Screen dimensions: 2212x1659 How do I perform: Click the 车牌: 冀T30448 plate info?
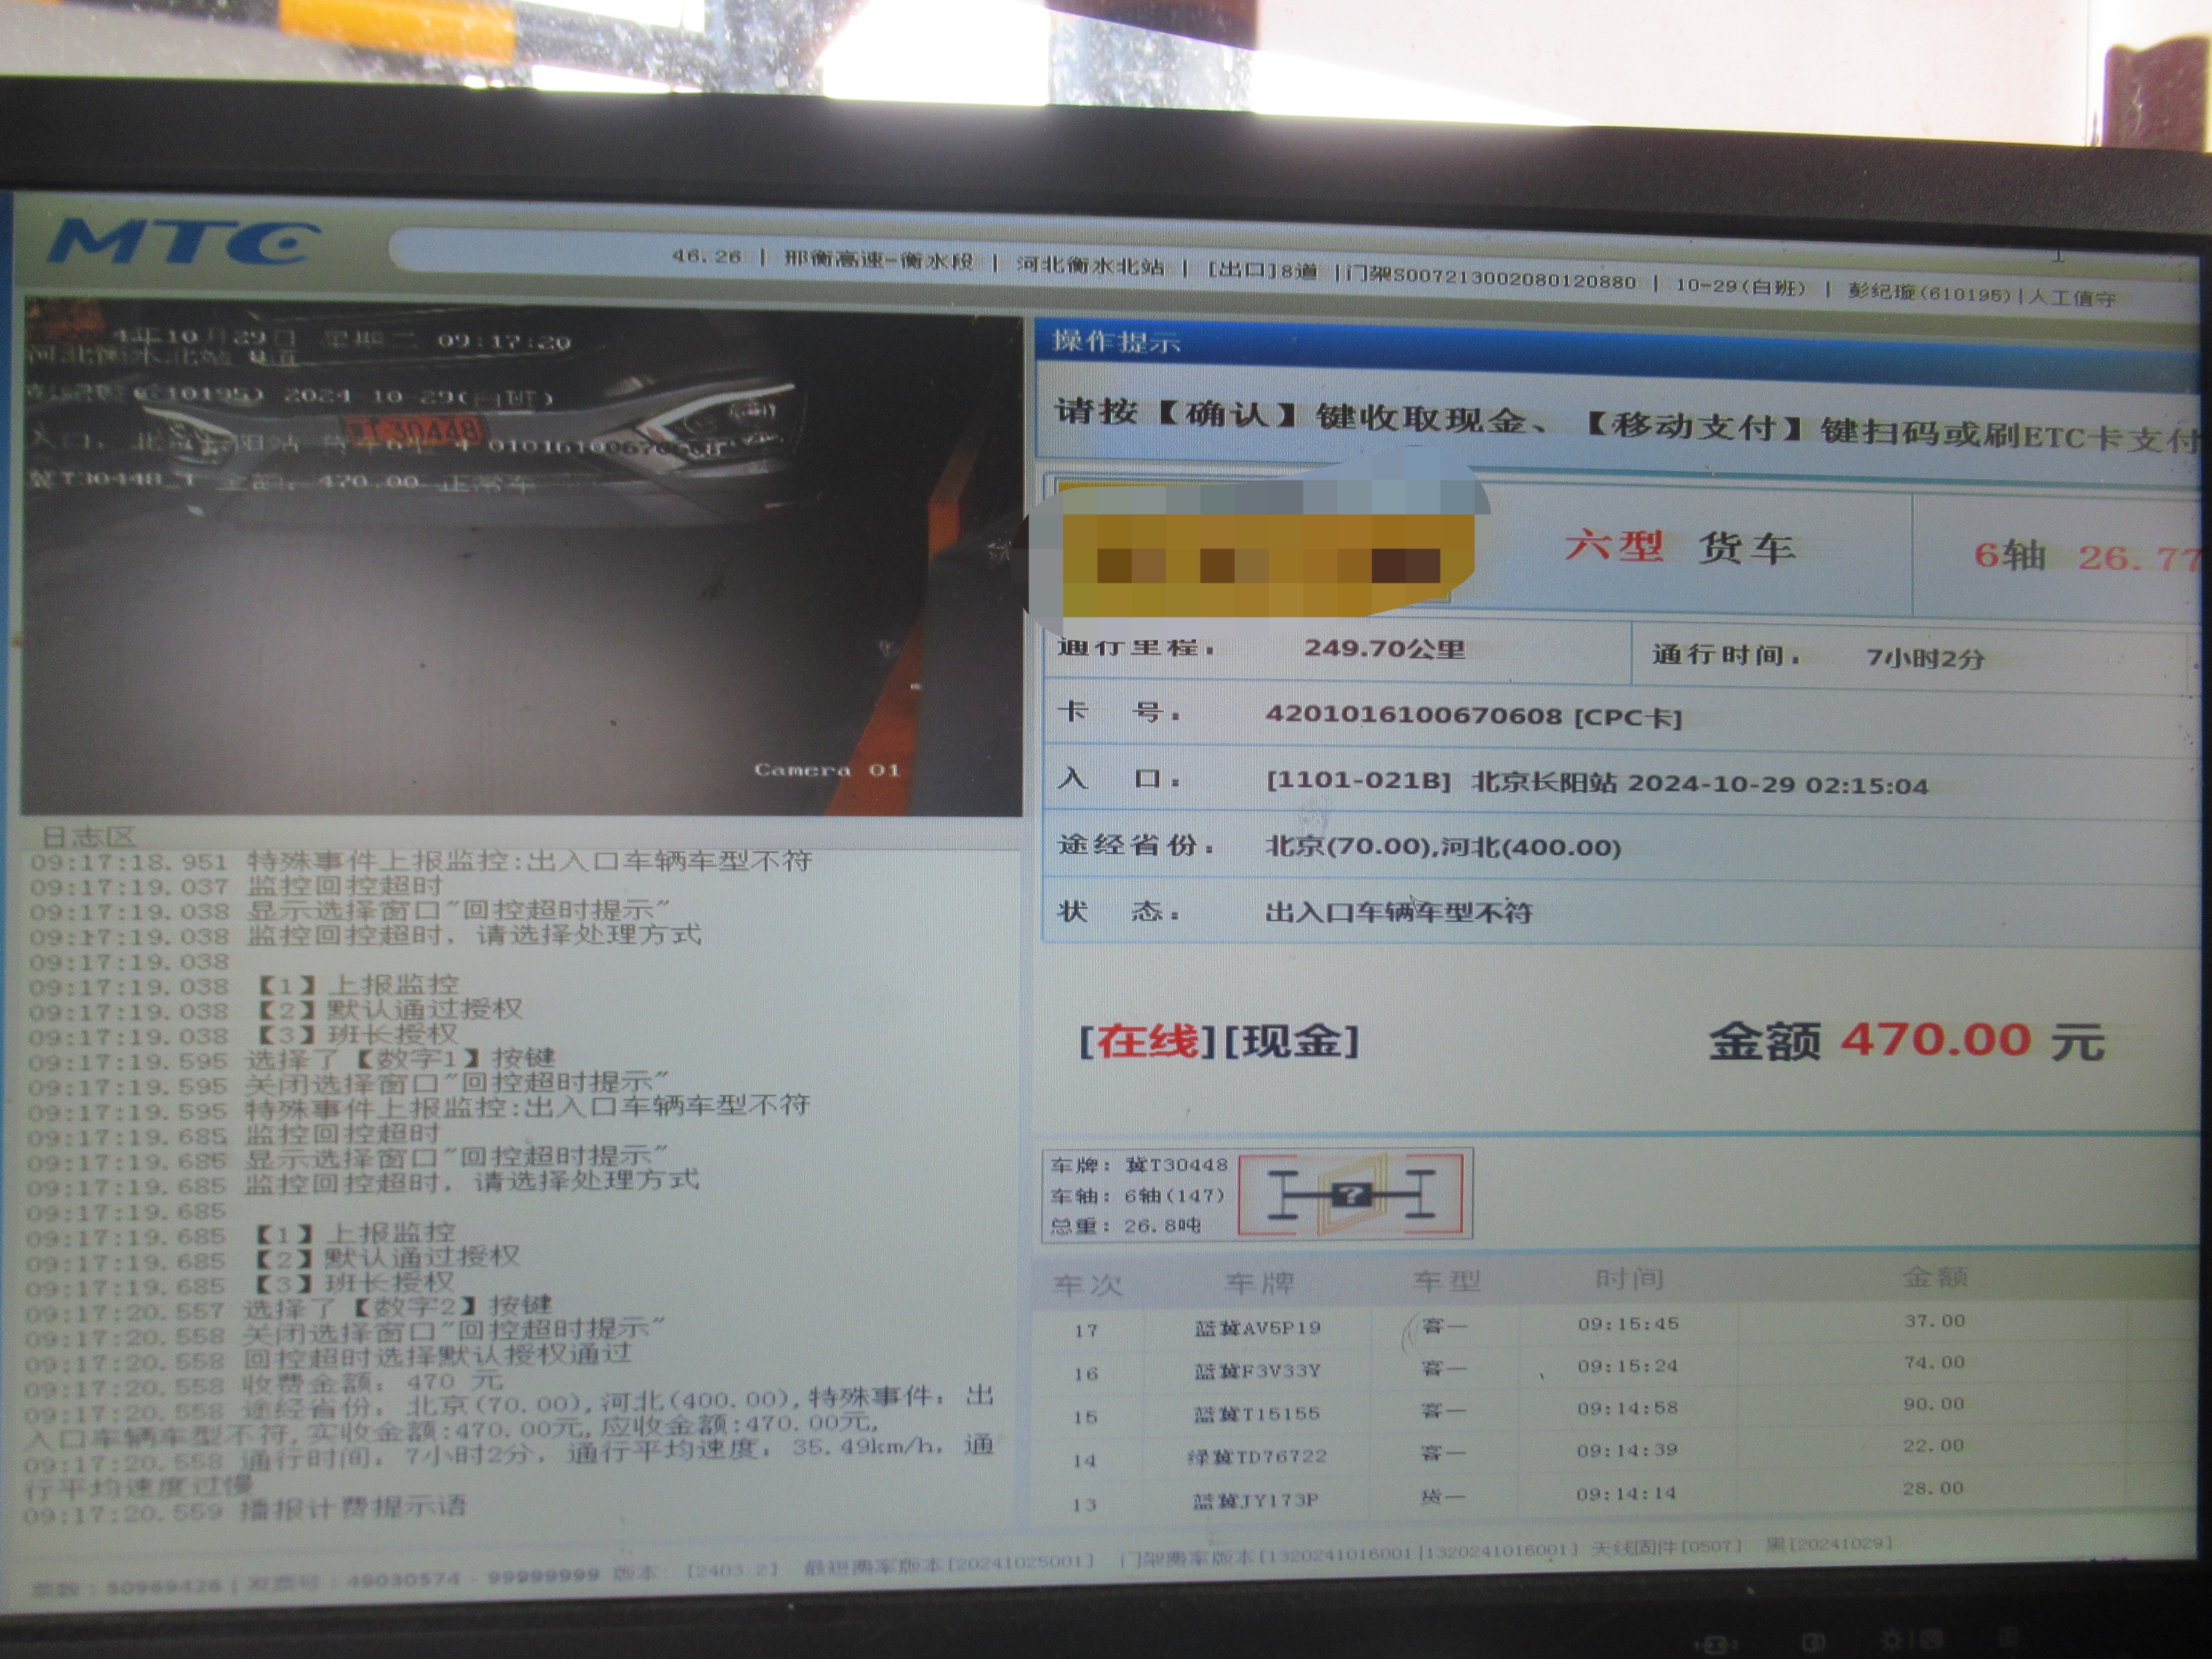point(1139,1165)
